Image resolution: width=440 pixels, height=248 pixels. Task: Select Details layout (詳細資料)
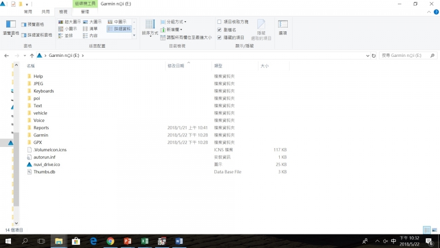click(x=119, y=29)
